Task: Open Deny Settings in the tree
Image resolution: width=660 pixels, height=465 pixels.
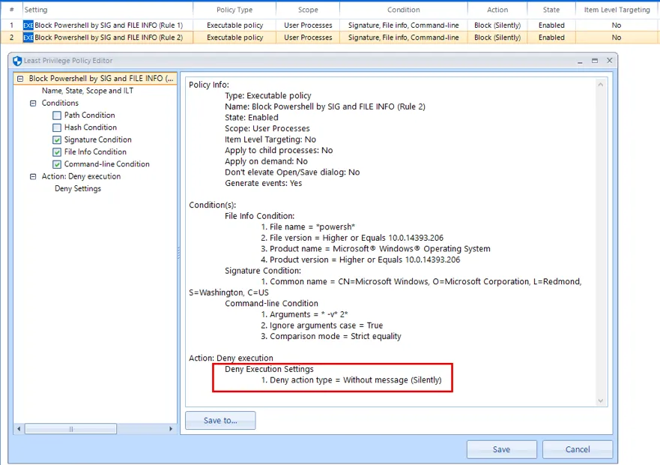Action: point(77,189)
